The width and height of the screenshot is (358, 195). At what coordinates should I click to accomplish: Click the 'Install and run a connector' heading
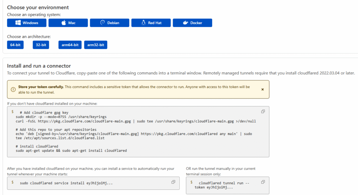tap(39, 66)
